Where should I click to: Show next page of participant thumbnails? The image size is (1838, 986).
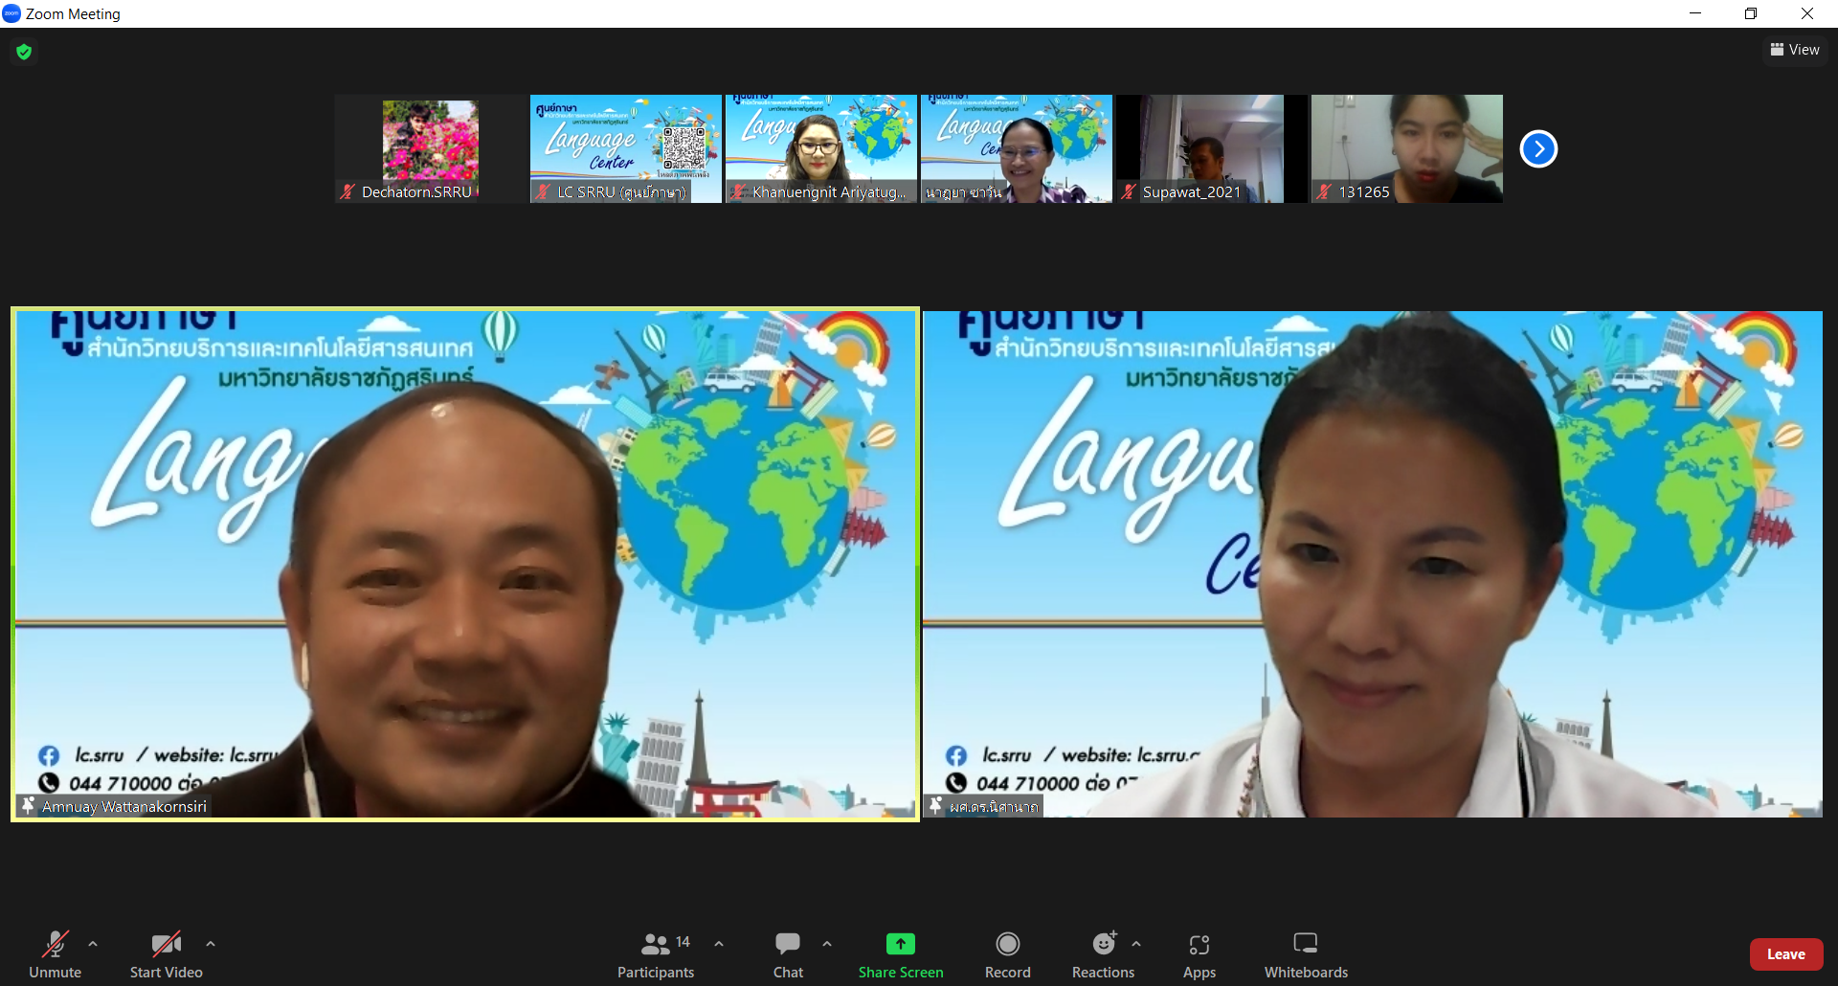pos(1538,148)
